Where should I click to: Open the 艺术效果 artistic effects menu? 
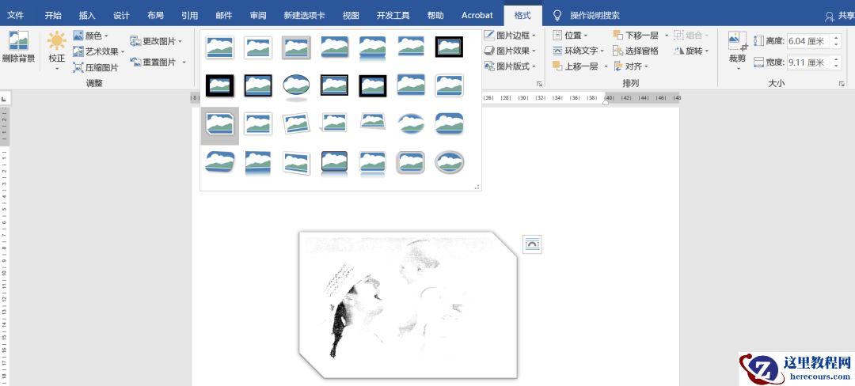[99, 51]
